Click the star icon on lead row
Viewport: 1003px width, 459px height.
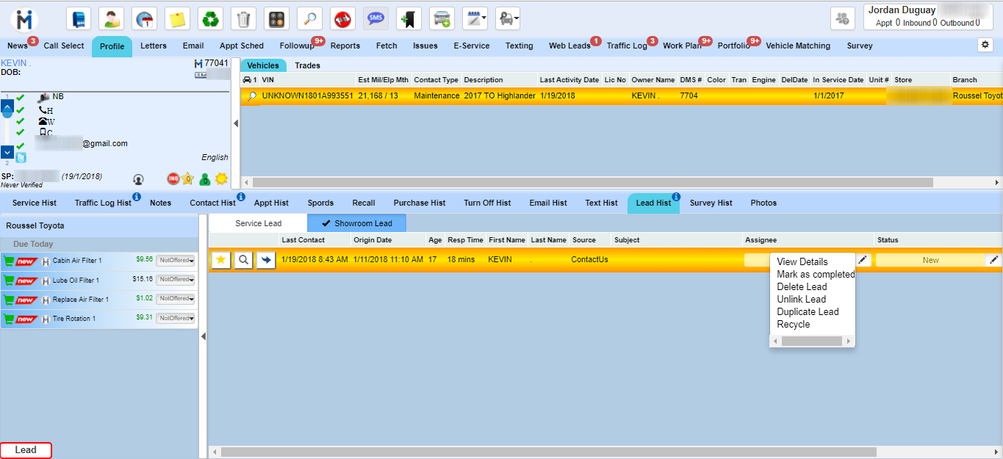point(220,260)
